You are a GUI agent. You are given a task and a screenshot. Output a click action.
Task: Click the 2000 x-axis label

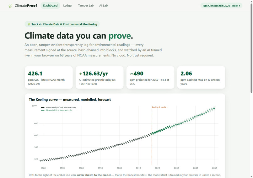coord(119,168)
